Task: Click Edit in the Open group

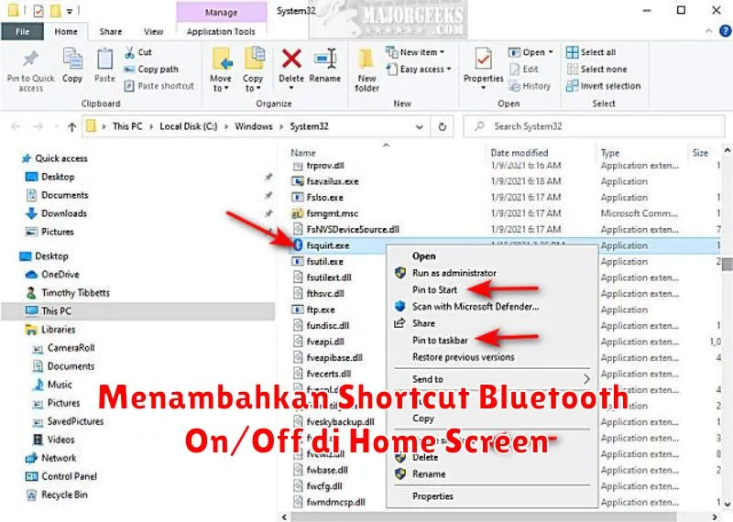Action: [x=524, y=70]
